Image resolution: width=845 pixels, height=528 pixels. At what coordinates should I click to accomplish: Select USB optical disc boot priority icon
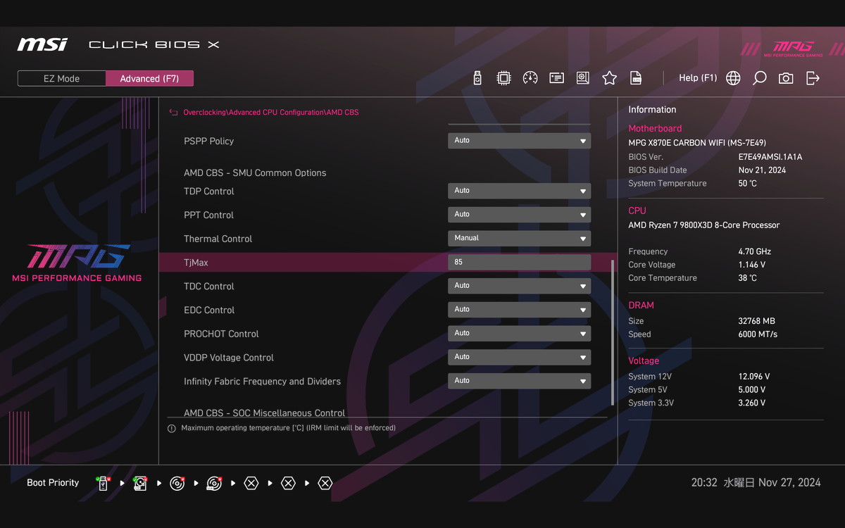[214, 483]
